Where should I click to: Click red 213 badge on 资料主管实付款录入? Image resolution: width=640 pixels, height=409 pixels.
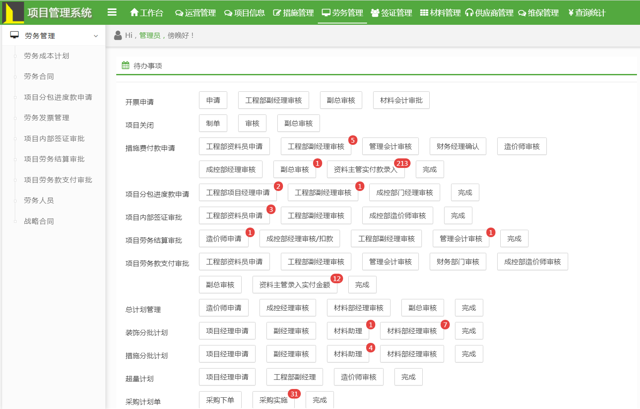coord(403,163)
